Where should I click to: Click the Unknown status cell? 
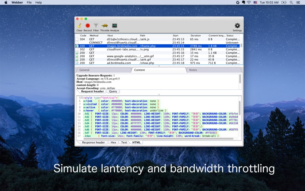(x=232, y=42)
